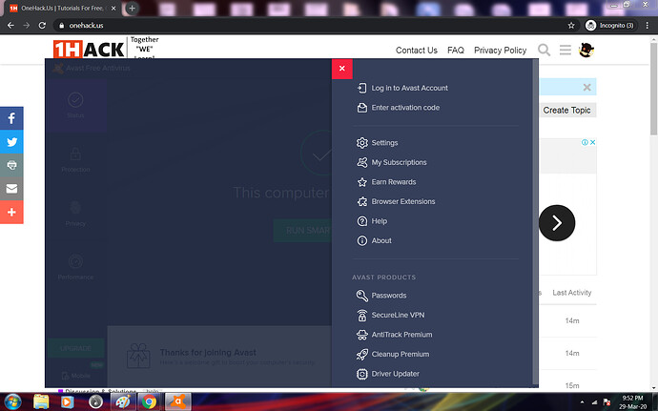
Task: Open AntiTrack Premium product
Action: tap(401, 335)
